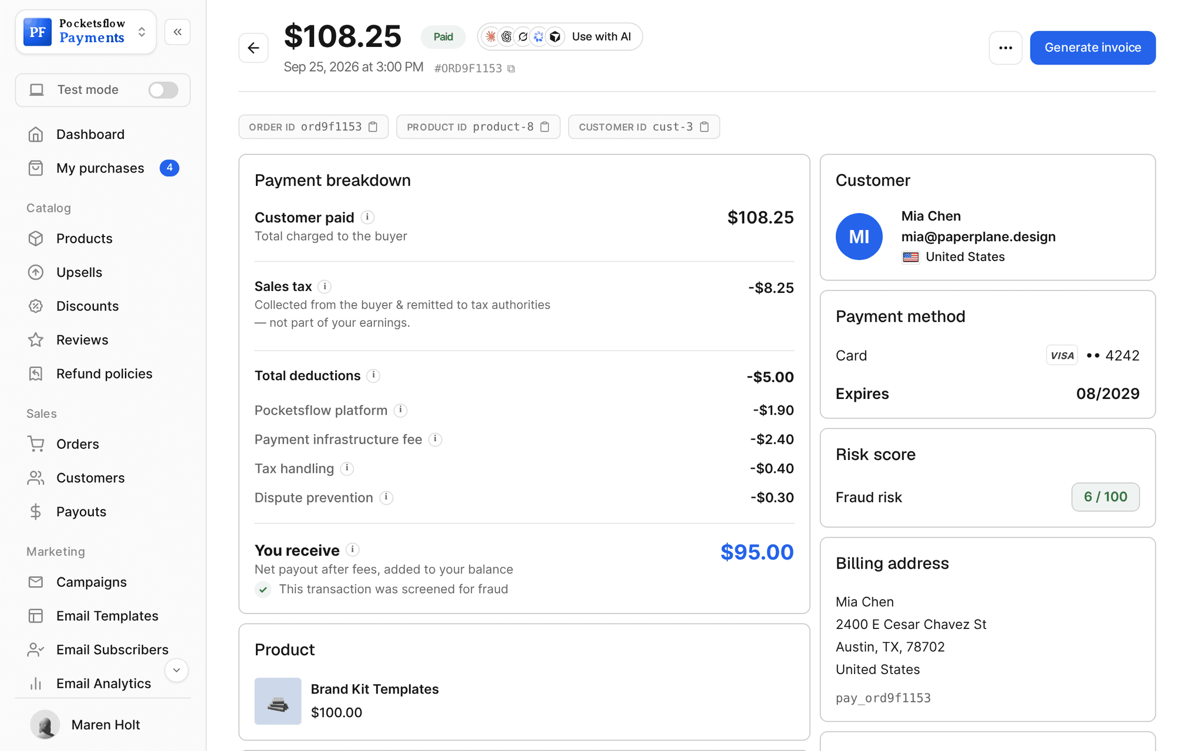The height and width of the screenshot is (751, 1202).
Task: Open info tooltip next to Sales tax
Action: 325,286
